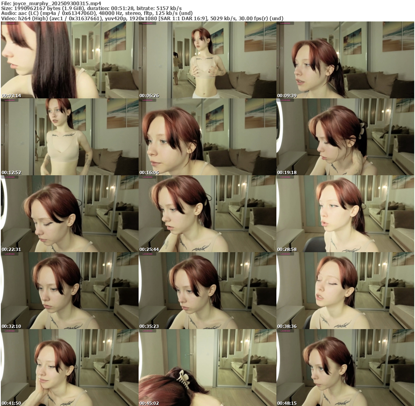Click the 00:48:15 timestamp label
415x406 pixels.
[x=287, y=403]
